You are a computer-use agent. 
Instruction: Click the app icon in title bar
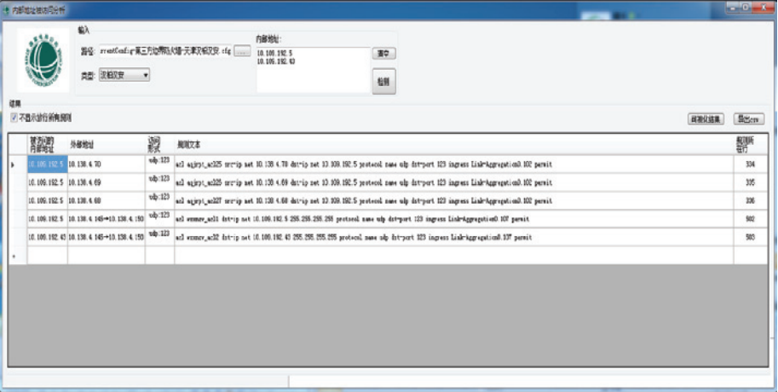point(7,7)
